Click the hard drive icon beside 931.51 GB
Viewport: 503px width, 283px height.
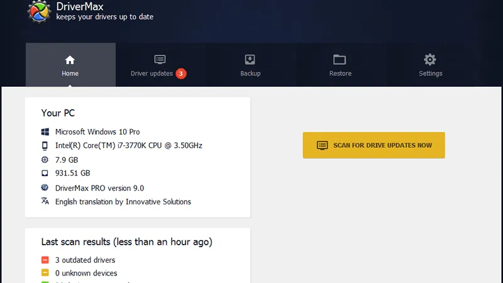click(45, 174)
